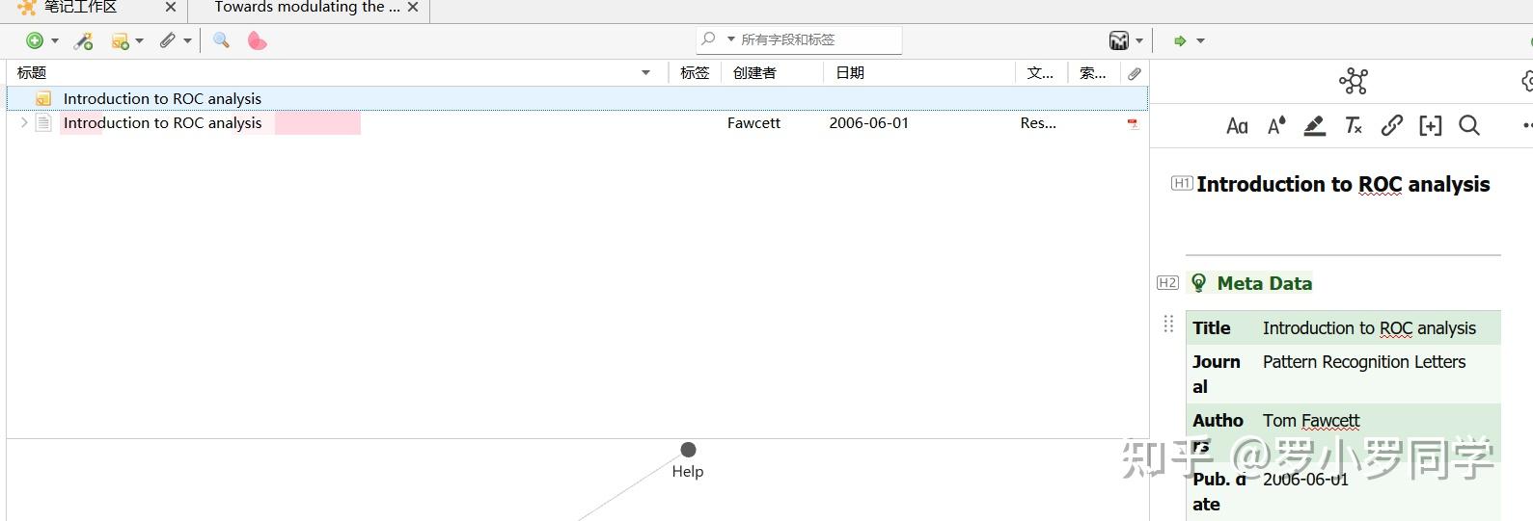Close the Towards modulating the... tab

coord(413,7)
